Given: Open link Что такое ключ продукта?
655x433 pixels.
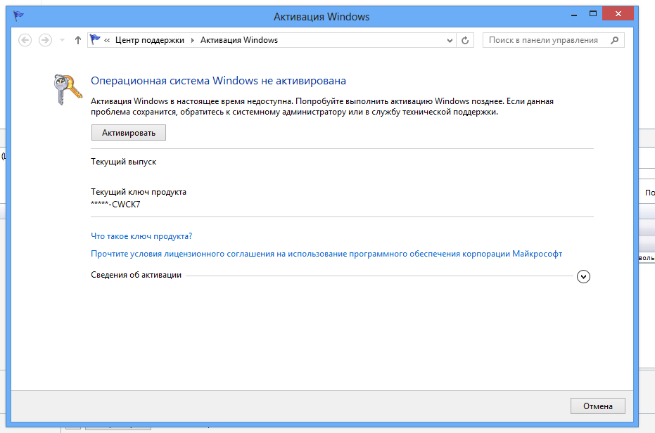Looking at the screenshot, I should (x=141, y=236).
